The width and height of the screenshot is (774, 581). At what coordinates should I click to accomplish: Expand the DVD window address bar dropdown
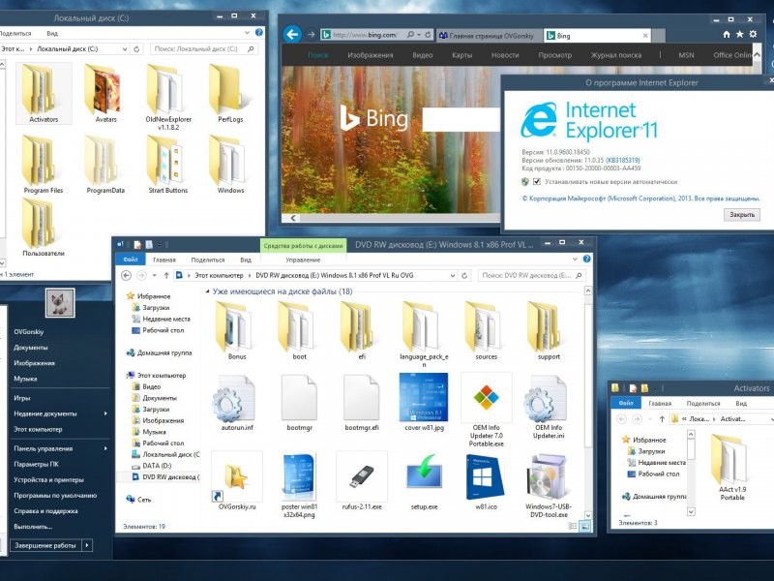452,276
